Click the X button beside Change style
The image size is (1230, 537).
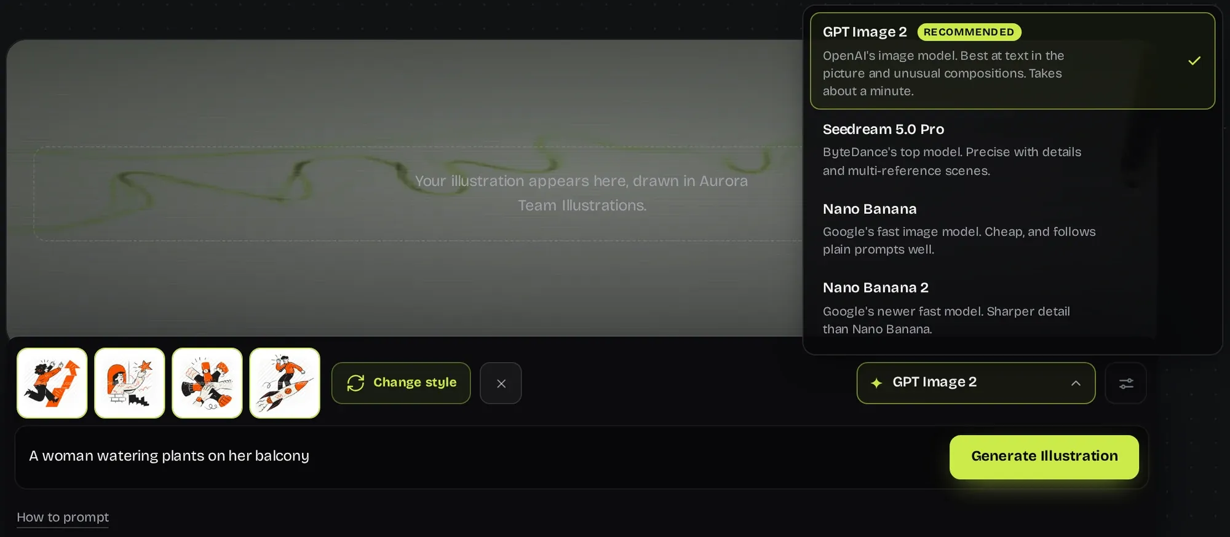click(501, 383)
